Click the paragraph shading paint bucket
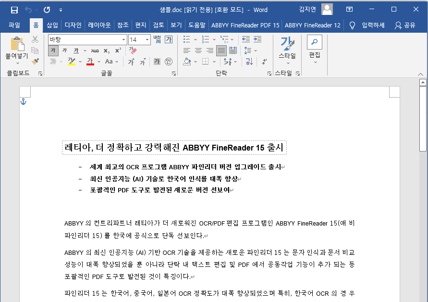The image size is (428, 302). (x=187, y=62)
